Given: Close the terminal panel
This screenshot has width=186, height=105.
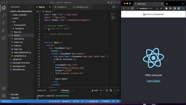Looking at the screenshot, I should 118,90.
